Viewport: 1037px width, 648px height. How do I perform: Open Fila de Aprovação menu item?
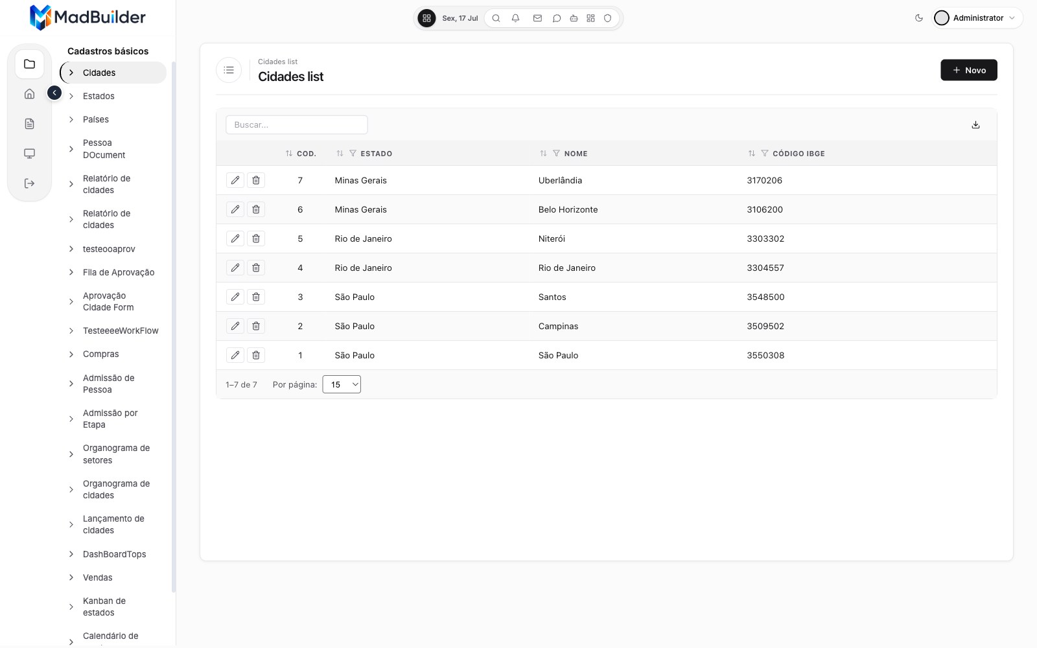point(119,272)
